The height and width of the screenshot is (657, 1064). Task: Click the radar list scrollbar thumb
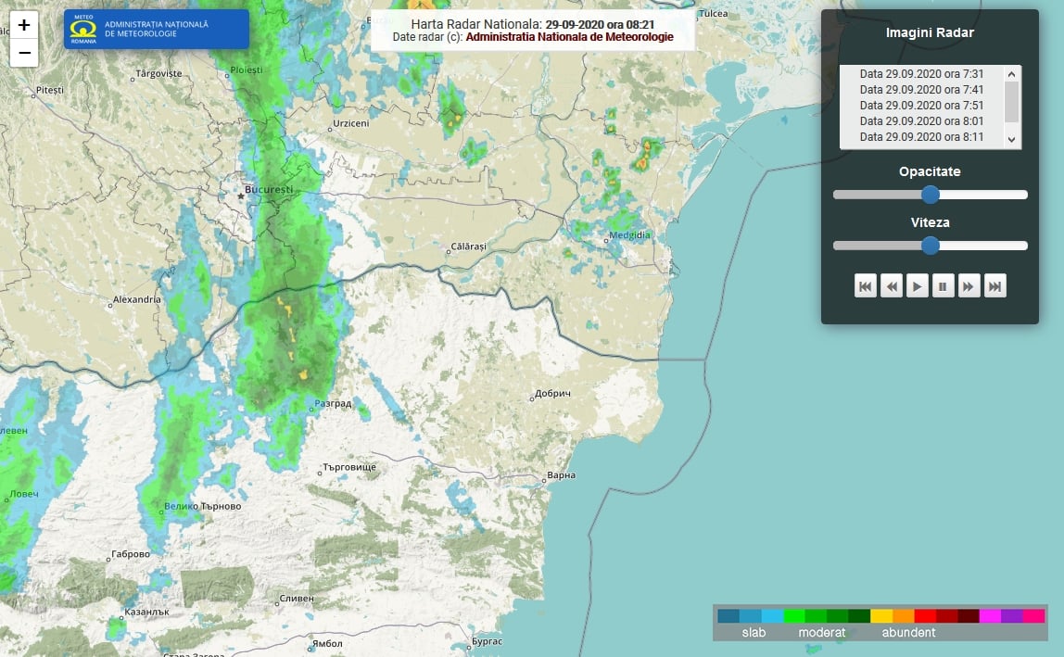(1012, 102)
